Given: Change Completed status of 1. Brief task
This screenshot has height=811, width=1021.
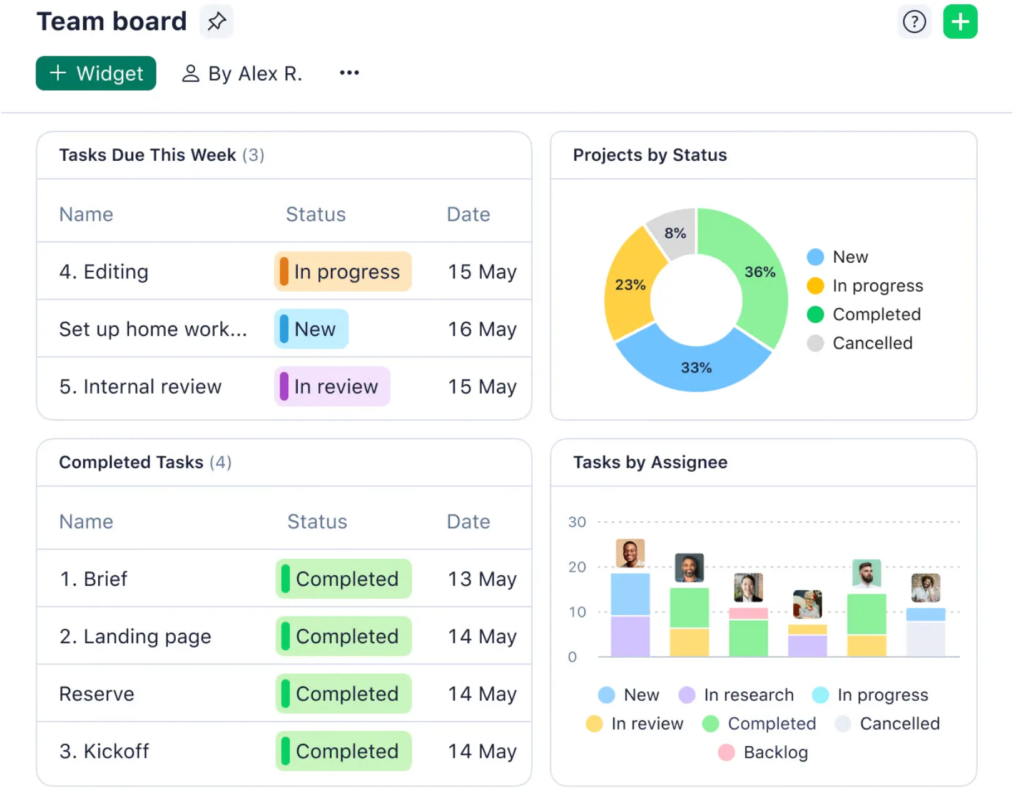Looking at the screenshot, I should (343, 579).
